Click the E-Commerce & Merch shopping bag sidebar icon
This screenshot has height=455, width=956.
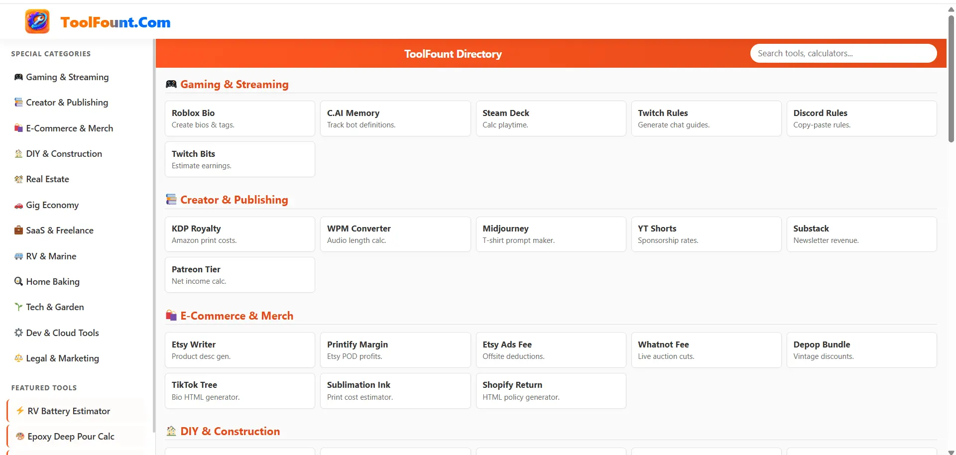tap(18, 128)
